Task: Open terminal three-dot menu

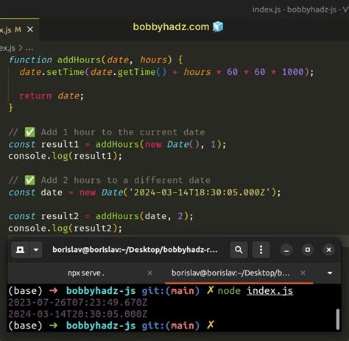Action: coord(261,250)
